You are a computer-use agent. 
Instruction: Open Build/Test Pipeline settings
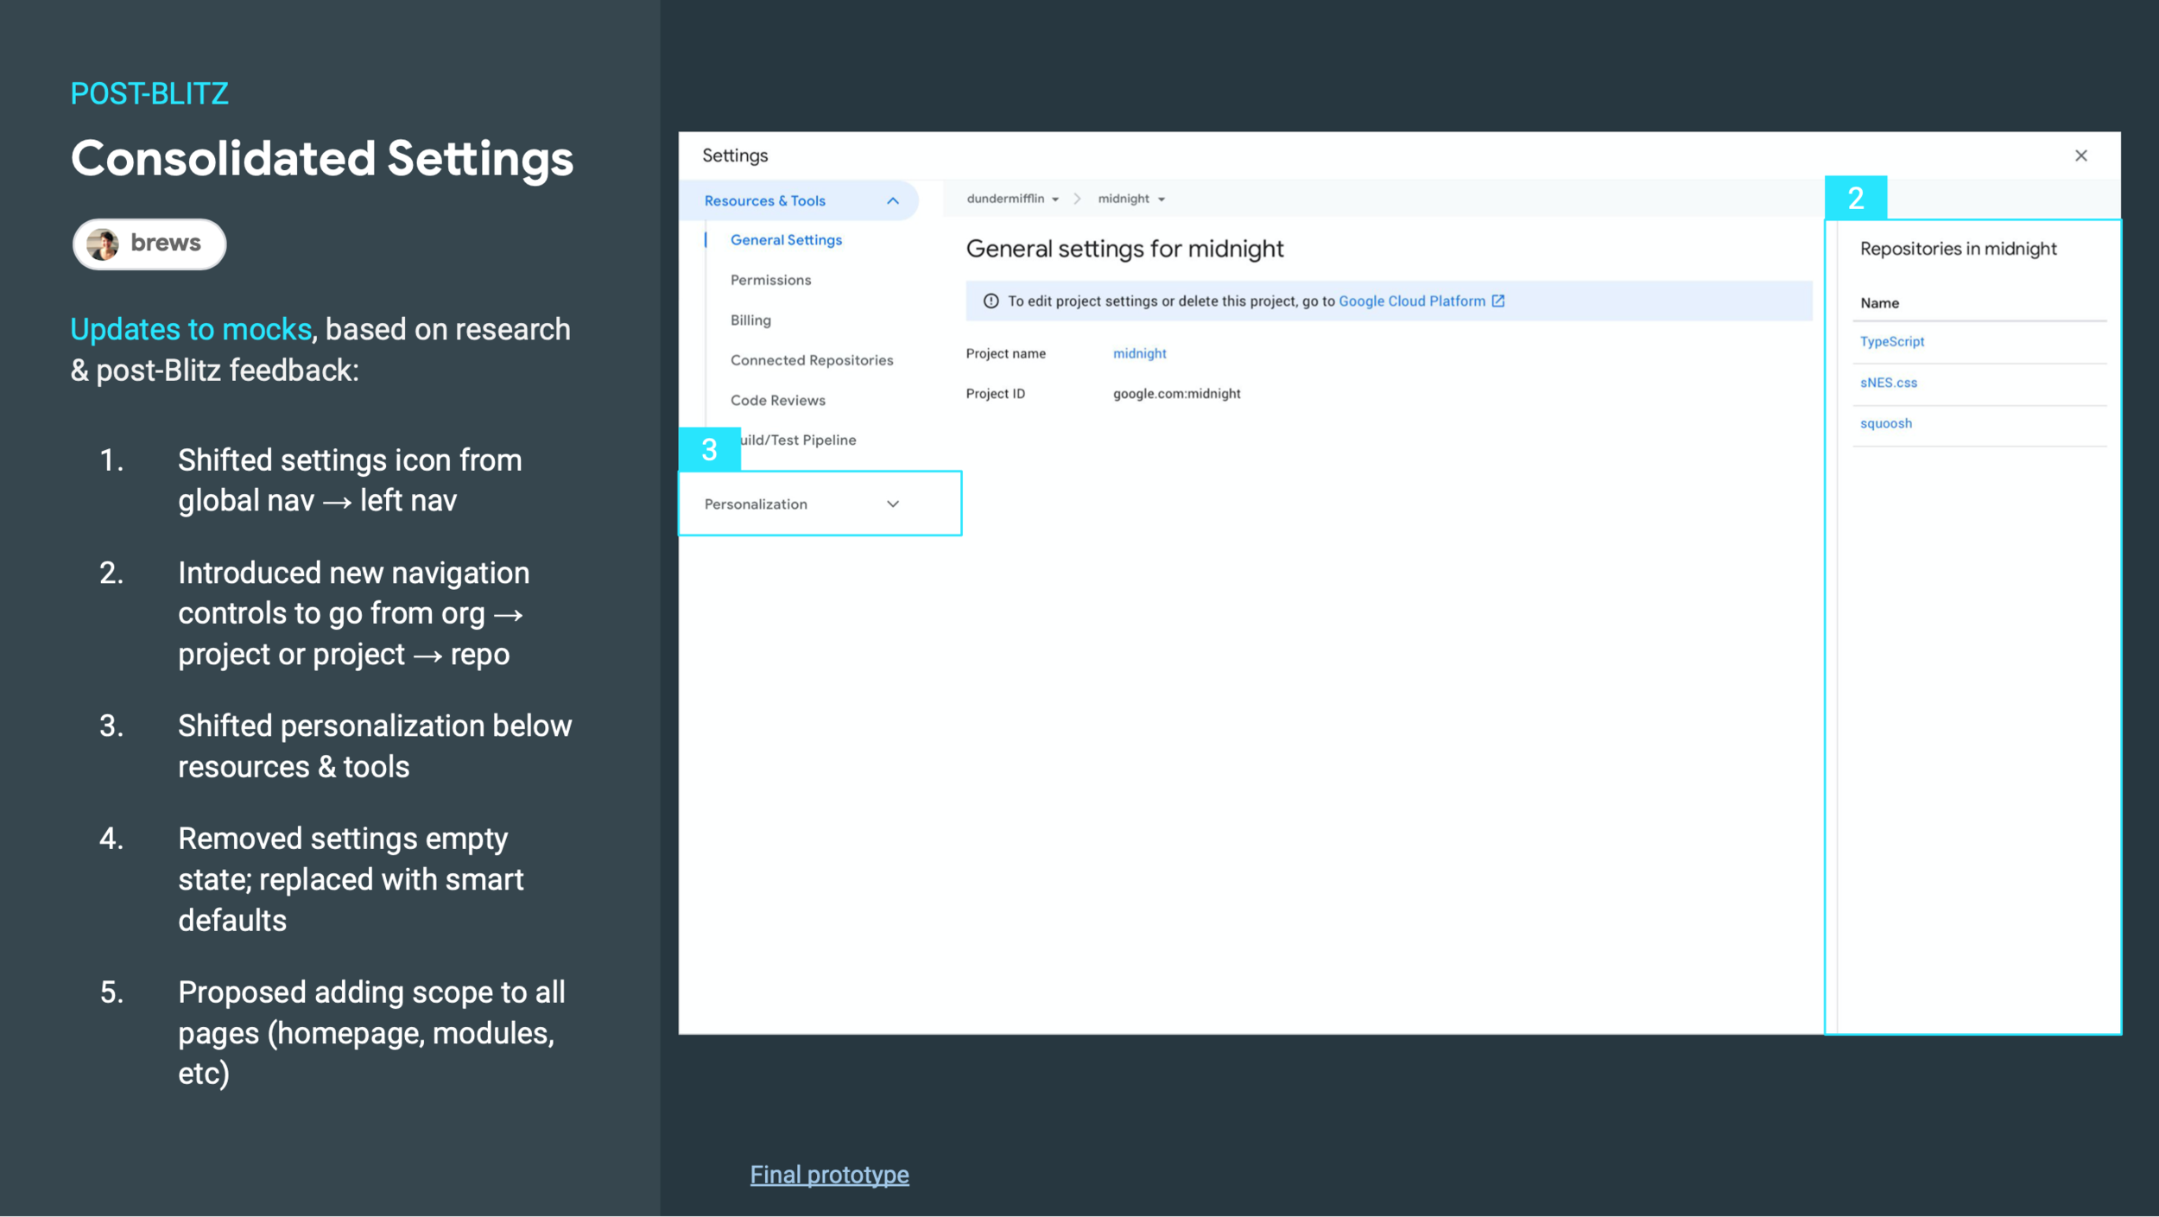pyautogui.click(x=801, y=440)
